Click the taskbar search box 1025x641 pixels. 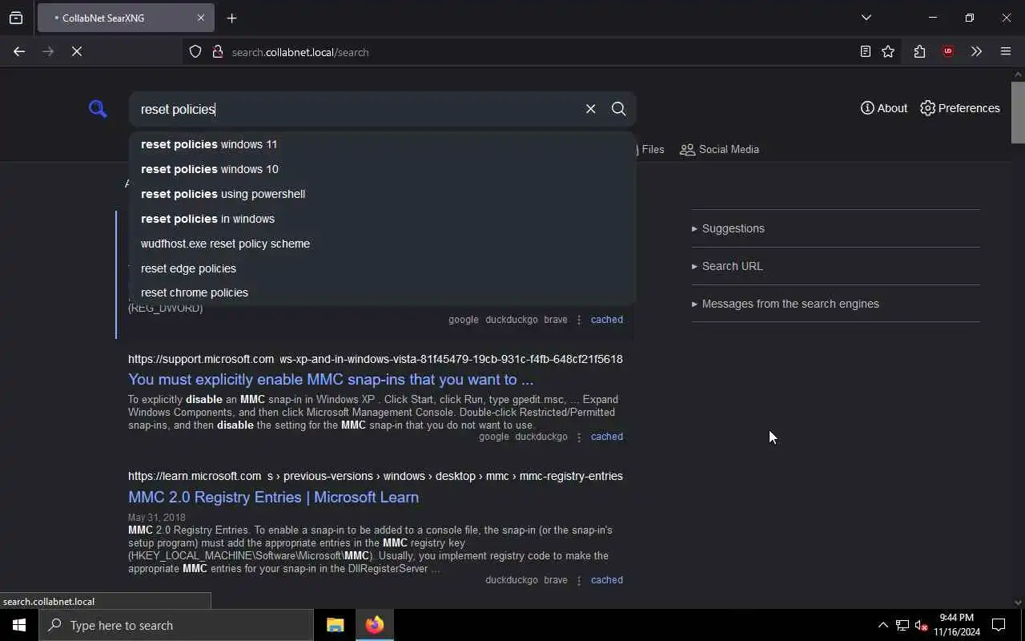[x=176, y=625]
